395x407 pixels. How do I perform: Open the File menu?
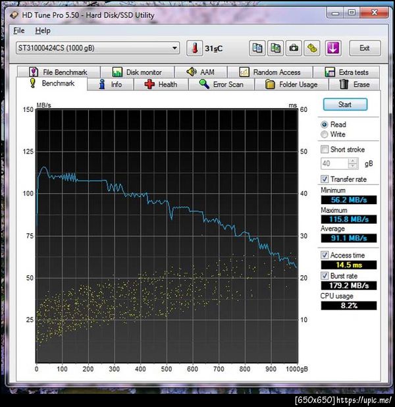coord(19,31)
